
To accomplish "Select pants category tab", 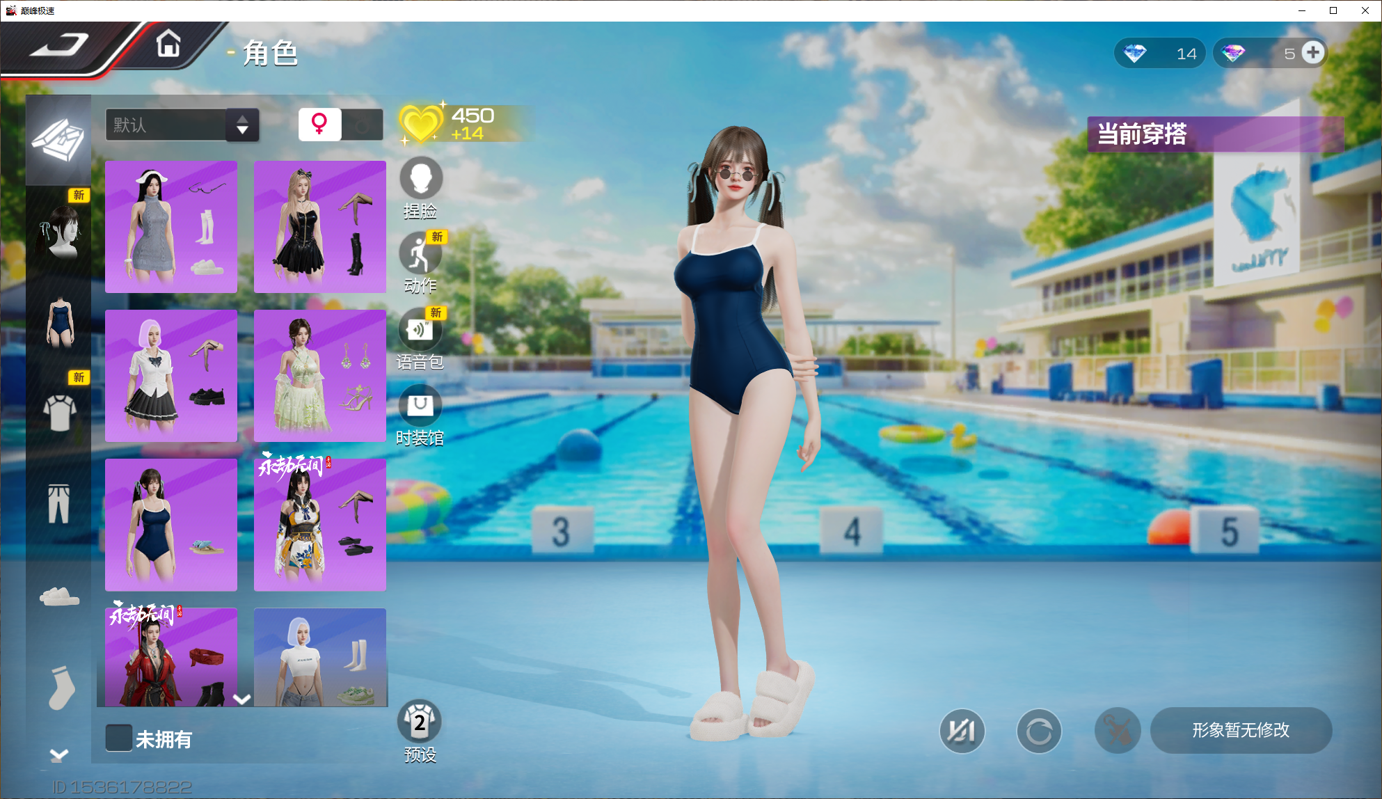I will click(x=59, y=504).
